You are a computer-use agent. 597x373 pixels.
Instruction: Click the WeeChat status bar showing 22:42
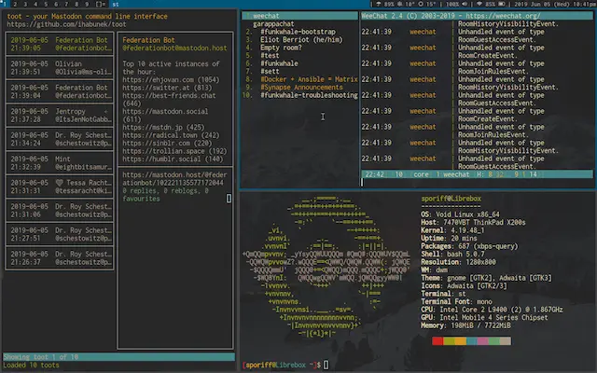tap(477, 174)
